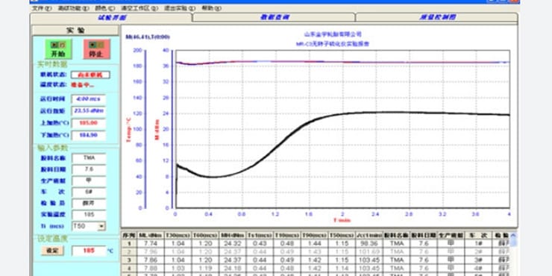This screenshot has width=552, height=276.
Task: Click the 实验温度 field containing 185
Action: [x=89, y=215]
